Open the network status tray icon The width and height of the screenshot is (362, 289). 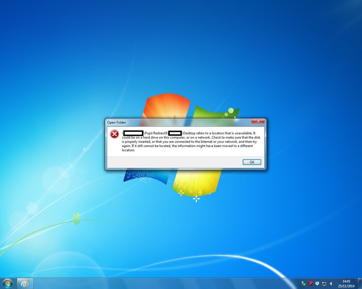click(324, 284)
